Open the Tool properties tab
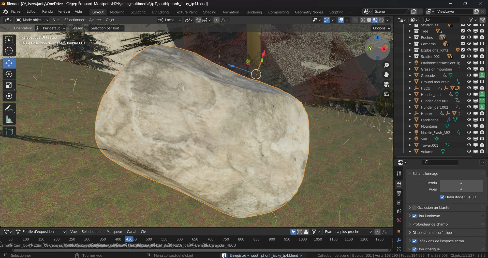Viewport: 488px width, 258px height. 399,173
